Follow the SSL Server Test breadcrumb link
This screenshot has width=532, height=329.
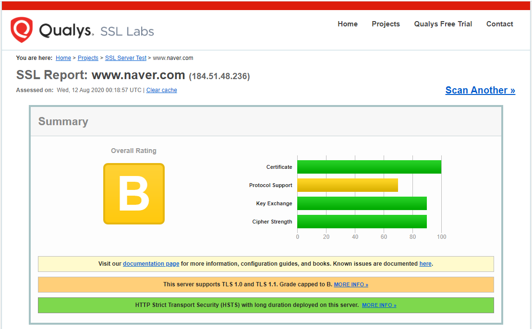pyautogui.click(x=125, y=58)
